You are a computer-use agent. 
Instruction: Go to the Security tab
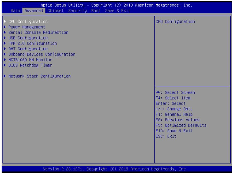[78, 11]
